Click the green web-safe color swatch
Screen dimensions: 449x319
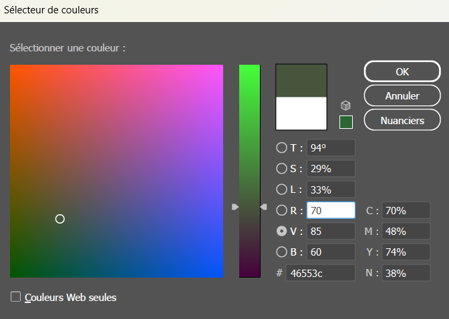point(345,122)
